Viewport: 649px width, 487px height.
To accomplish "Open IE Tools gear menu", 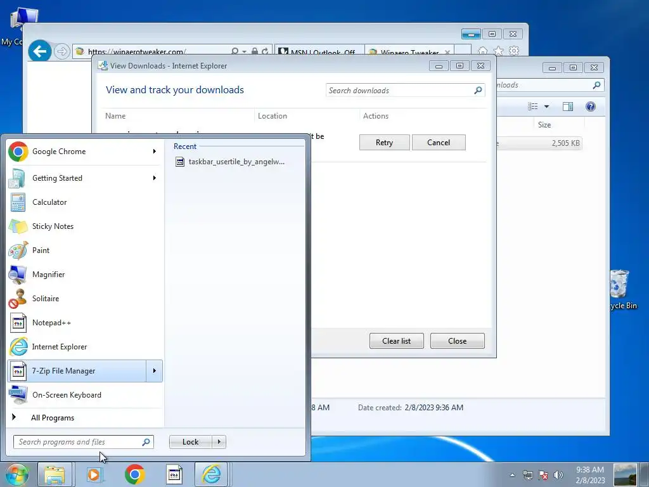I will click(514, 51).
